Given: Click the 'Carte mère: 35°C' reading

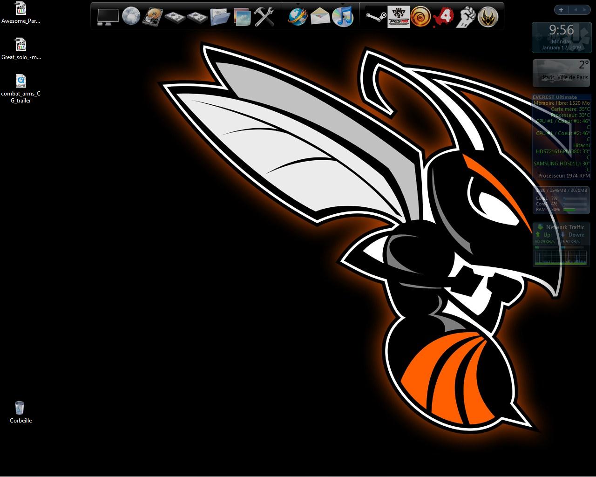Looking at the screenshot, I should [x=570, y=109].
